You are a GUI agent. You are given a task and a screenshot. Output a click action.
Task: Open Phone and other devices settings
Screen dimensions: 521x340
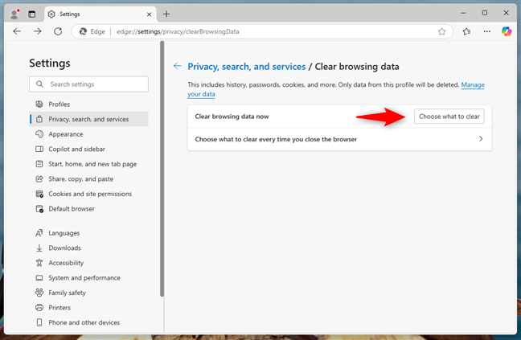coord(88,323)
